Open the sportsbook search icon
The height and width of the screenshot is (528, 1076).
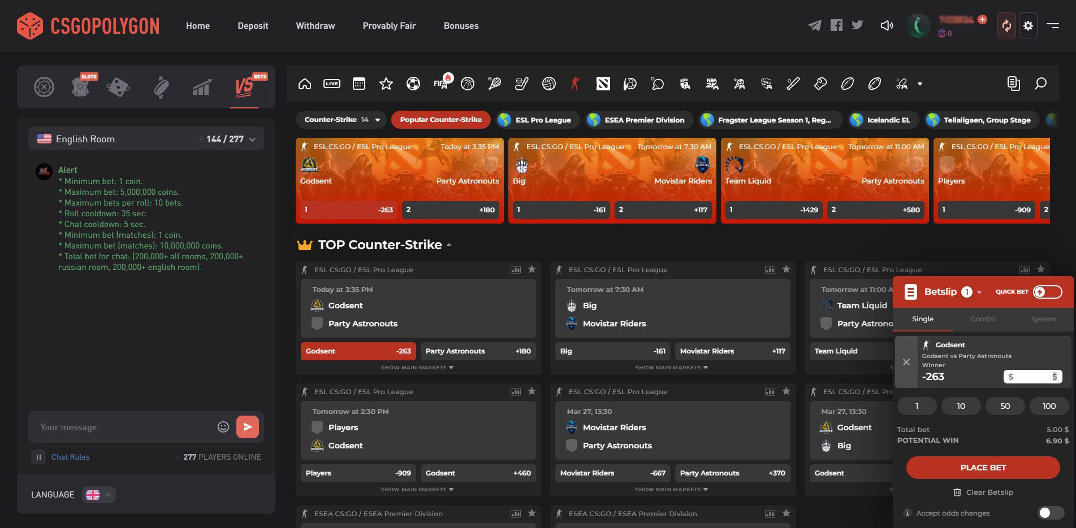click(x=1040, y=84)
